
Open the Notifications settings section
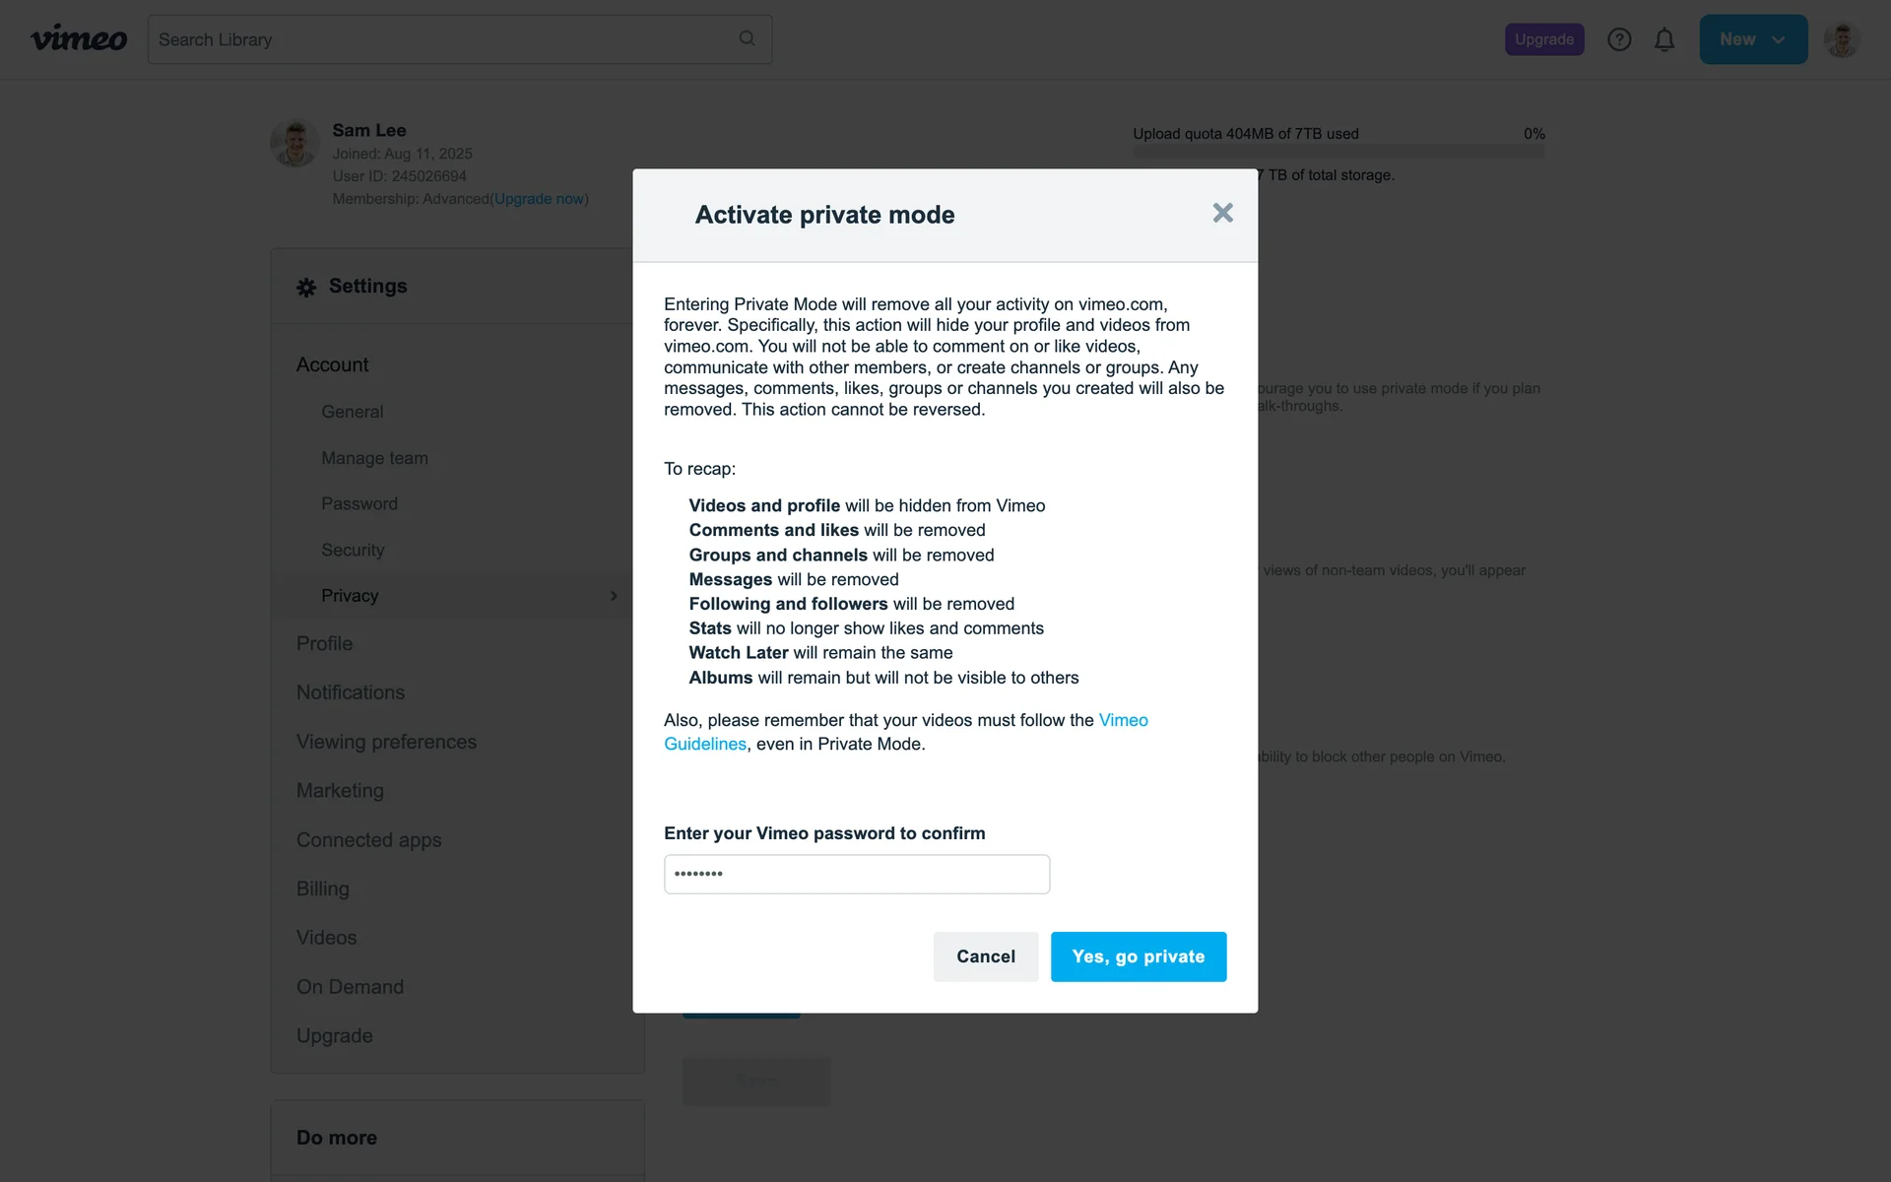pos(351,692)
